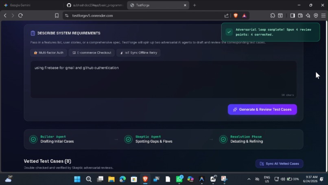Close the TestForge tab
Viewport: 328px width, 185px height.
(185, 5)
